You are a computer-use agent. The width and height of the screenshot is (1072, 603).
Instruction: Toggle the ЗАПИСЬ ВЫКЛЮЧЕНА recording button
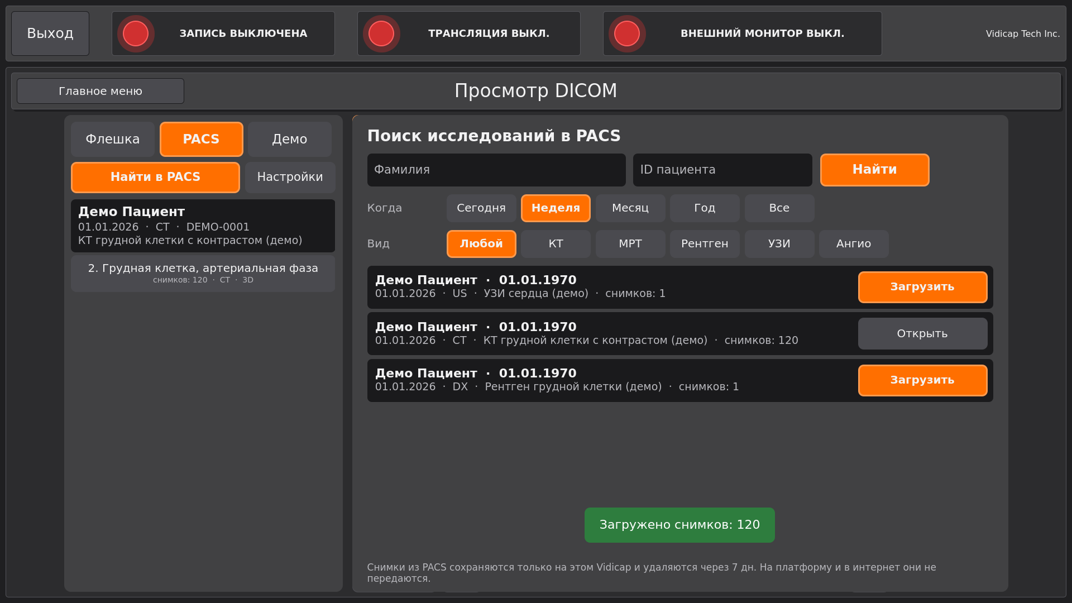coord(223,33)
